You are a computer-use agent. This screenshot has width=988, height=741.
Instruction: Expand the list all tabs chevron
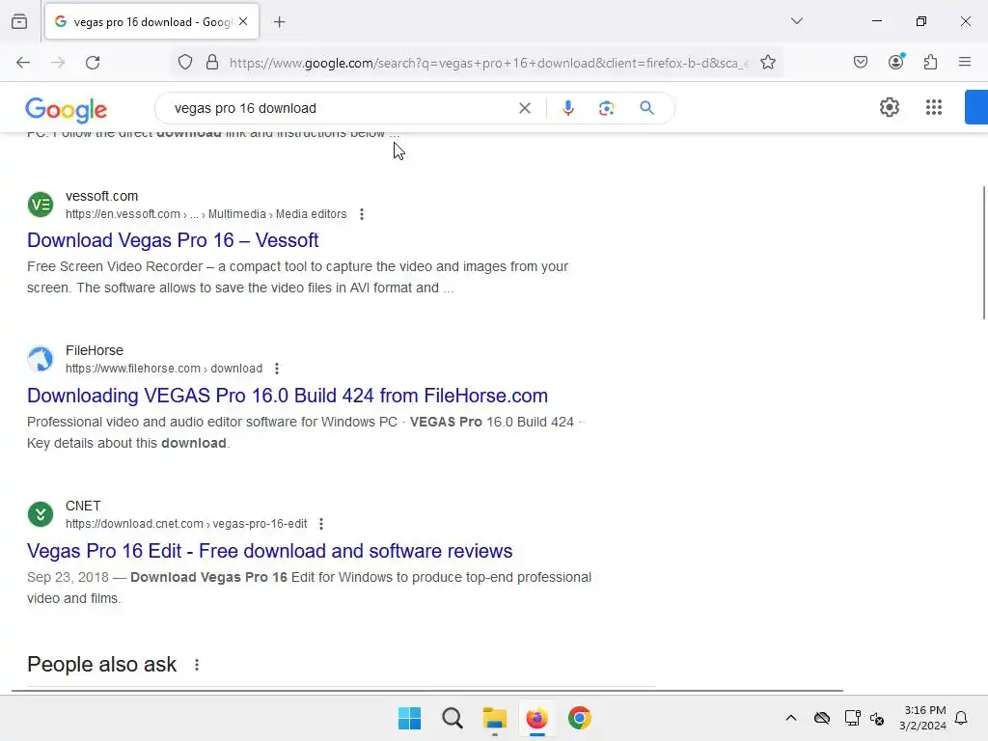point(796,21)
